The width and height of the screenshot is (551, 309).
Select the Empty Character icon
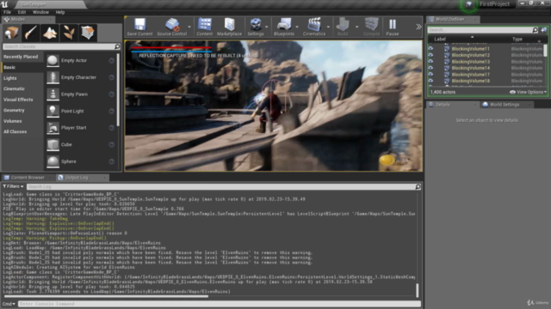point(53,77)
